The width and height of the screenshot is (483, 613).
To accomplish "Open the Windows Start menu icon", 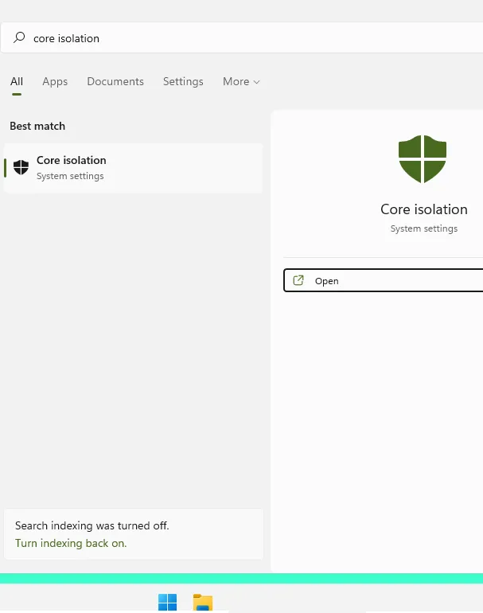I will pos(167,603).
